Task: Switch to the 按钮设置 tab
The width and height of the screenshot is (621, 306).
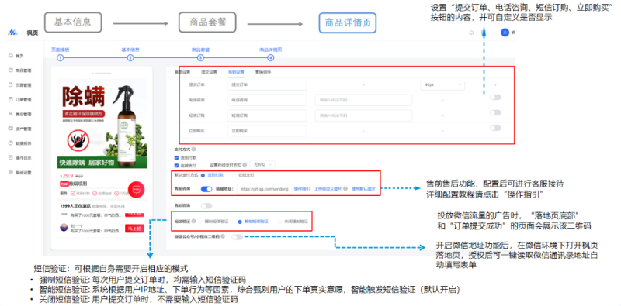Action: [236, 72]
